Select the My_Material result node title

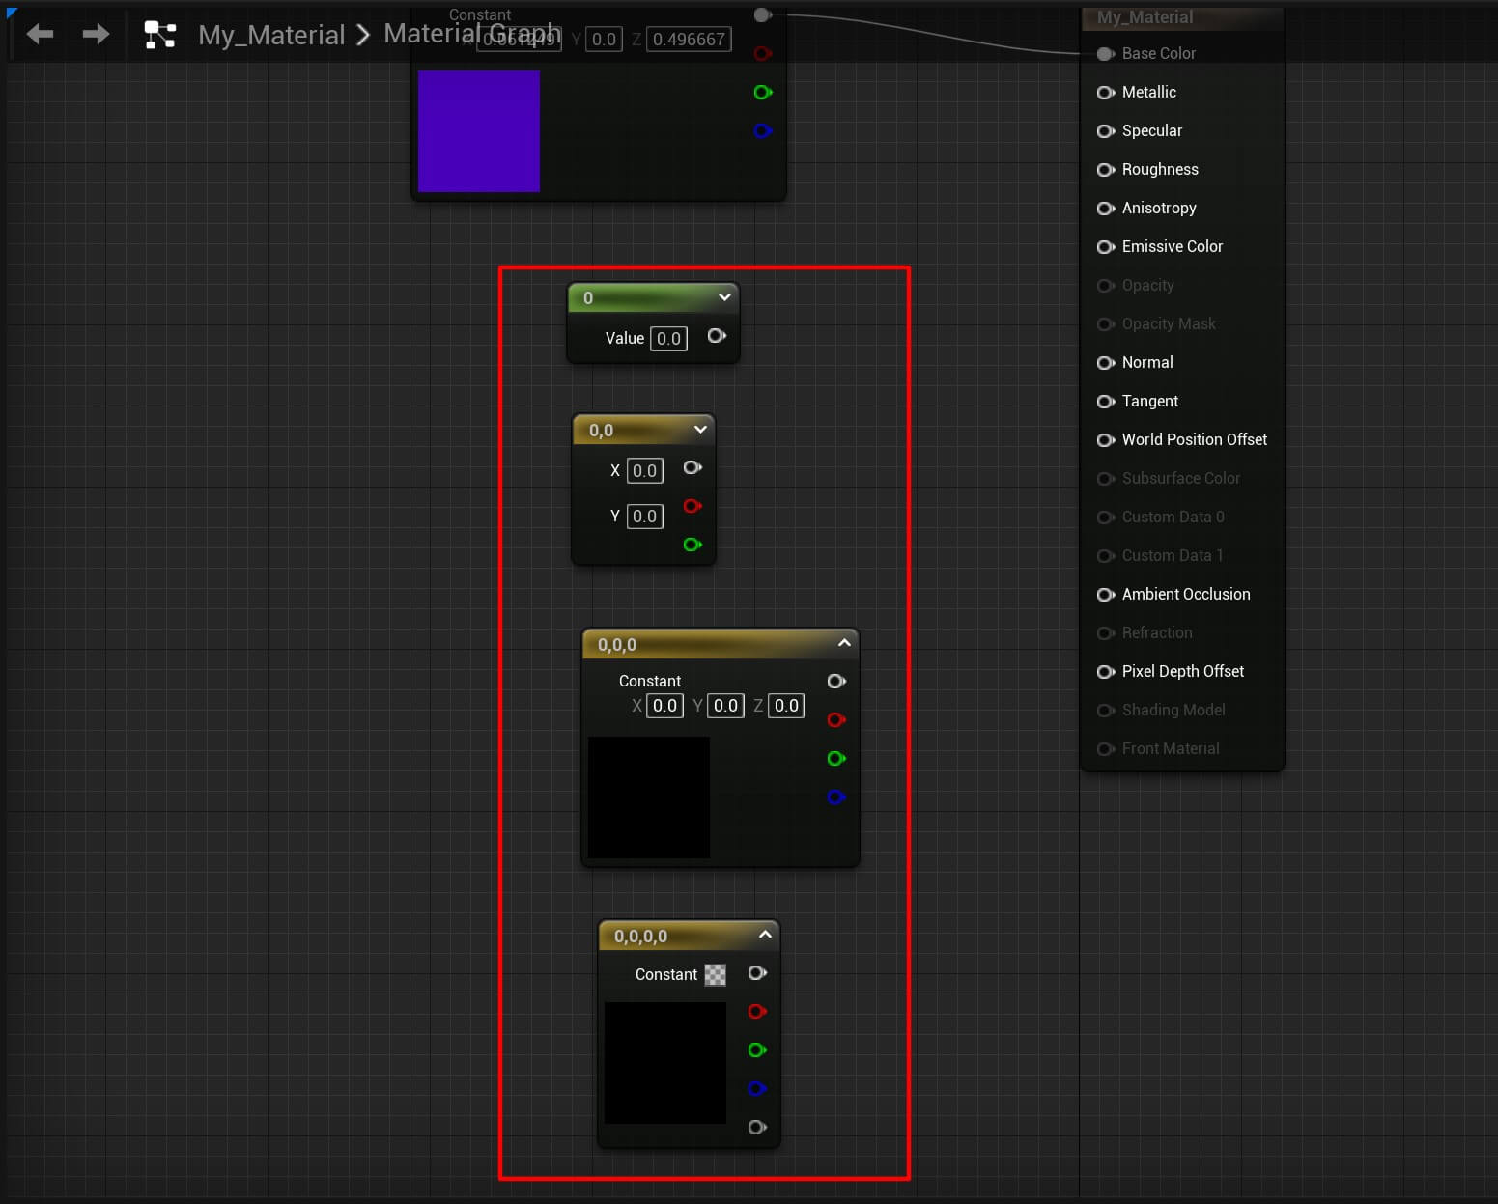[1145, 17]
